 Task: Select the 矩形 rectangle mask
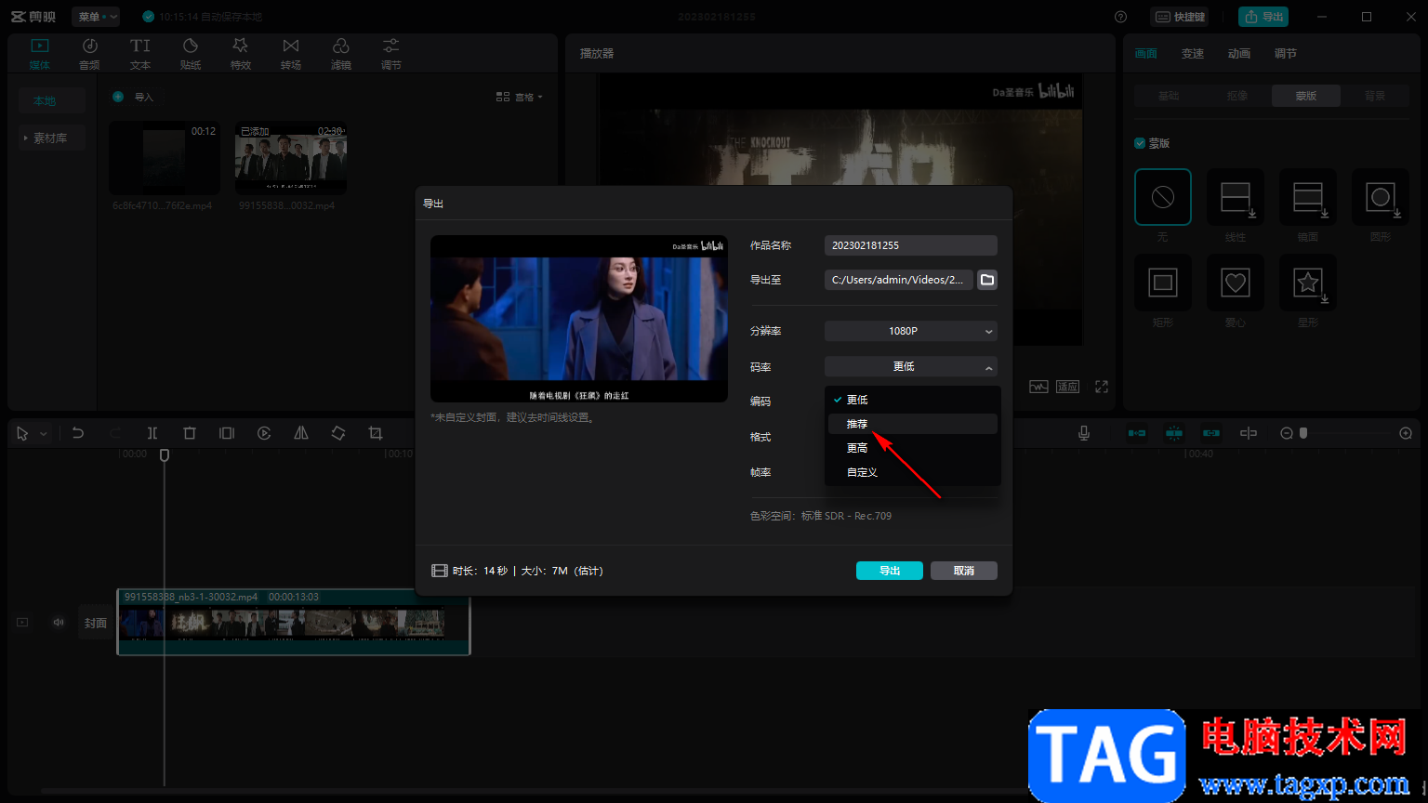pyautogui.click(x=1163, y=283)
